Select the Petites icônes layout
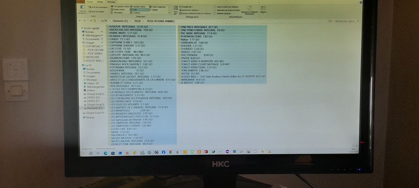 (119, 10)
